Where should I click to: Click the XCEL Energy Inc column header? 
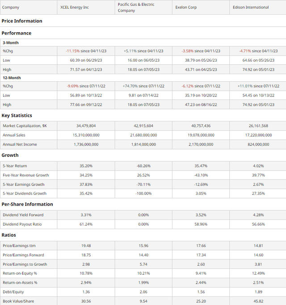tap(74, 8)
